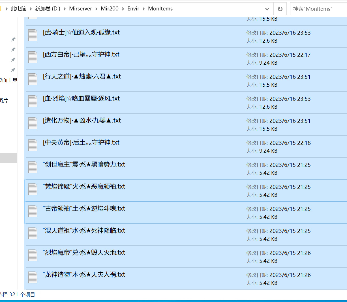Image resolution: width=347 pixels, height=302 pixels.
Task: Expand chevron after 新加卷 (D:) in path
Action: point(65,9)
